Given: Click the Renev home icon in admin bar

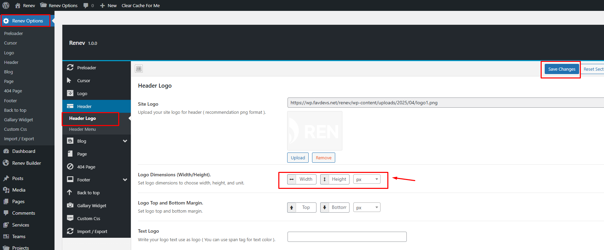Looking at the screenshot, I should click(18, 5).
